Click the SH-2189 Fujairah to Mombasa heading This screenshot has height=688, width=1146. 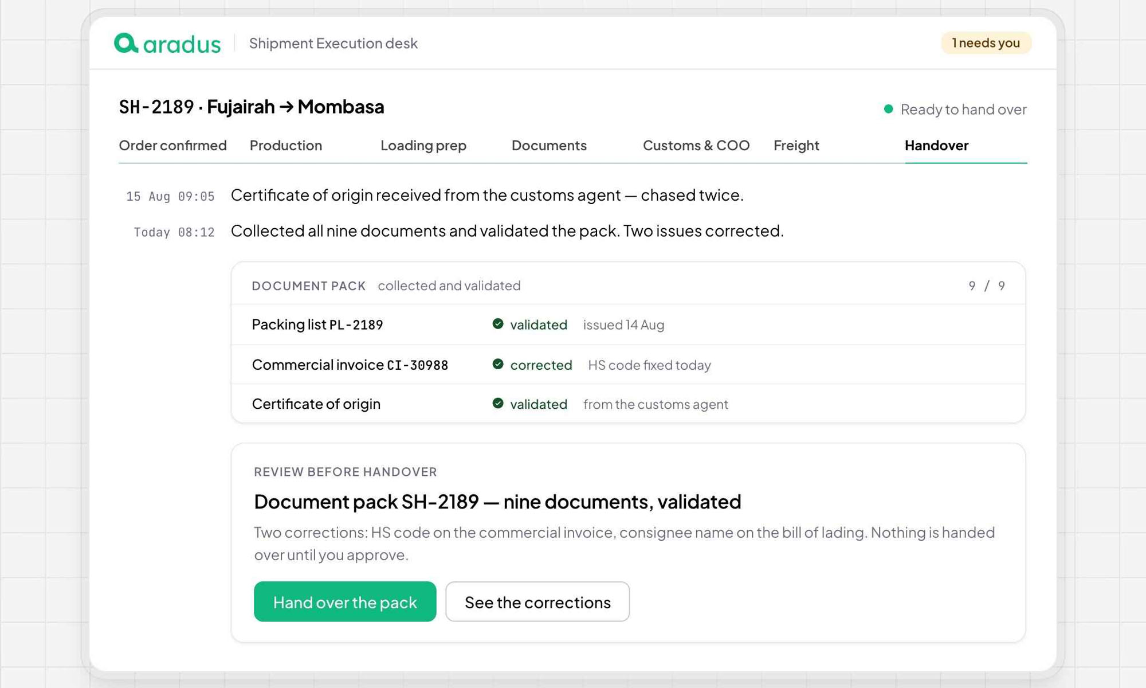point(252,107)
